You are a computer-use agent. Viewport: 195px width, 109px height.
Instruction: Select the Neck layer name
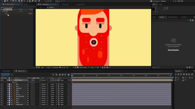click(17, 102)
